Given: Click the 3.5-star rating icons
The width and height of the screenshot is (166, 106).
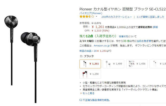Looking at the screenshot, I should pyautogui.click(x=87, y=17).
